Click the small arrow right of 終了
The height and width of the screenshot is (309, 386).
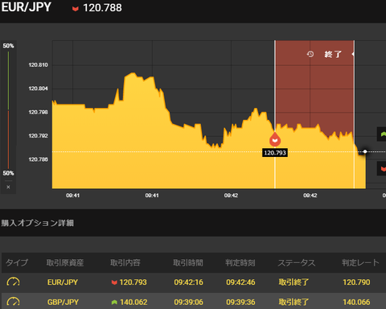(x=353, y=54)
